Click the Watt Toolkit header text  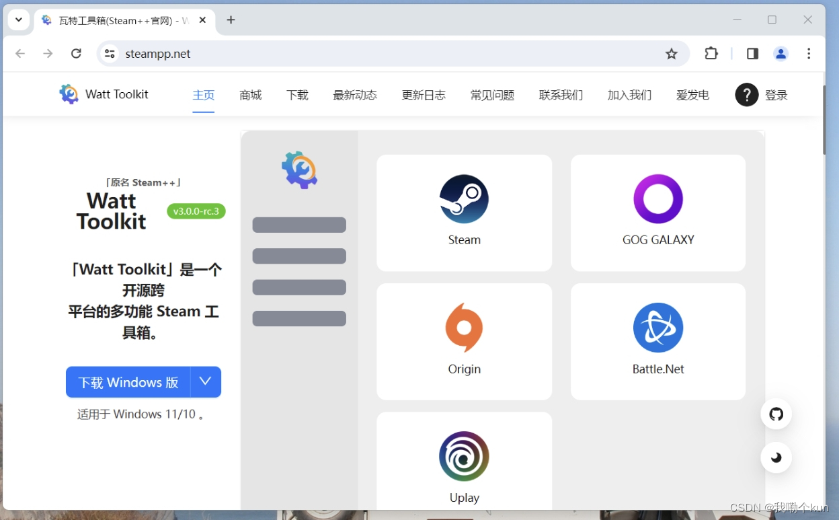tap(117, 94)
